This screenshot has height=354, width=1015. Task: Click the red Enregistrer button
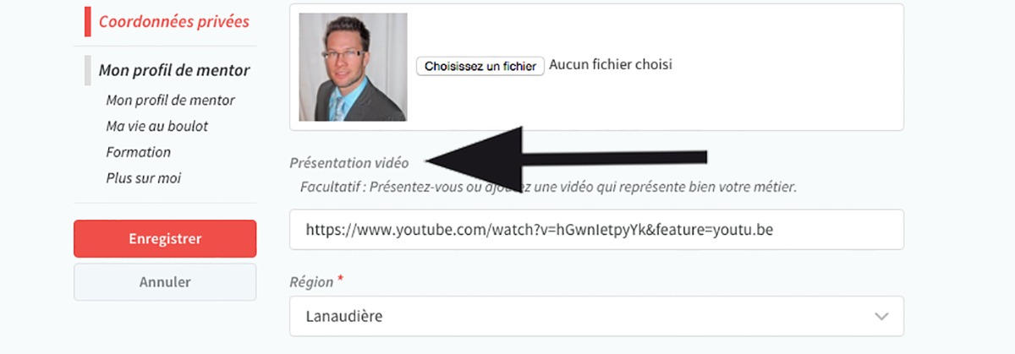point(165,238)
